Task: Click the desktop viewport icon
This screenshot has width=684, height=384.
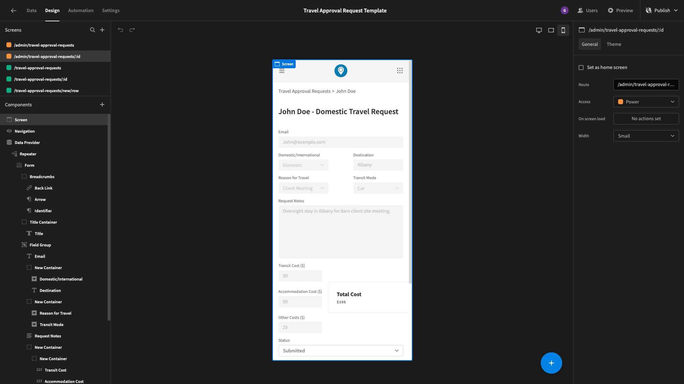Action: (x=539, y=30)
